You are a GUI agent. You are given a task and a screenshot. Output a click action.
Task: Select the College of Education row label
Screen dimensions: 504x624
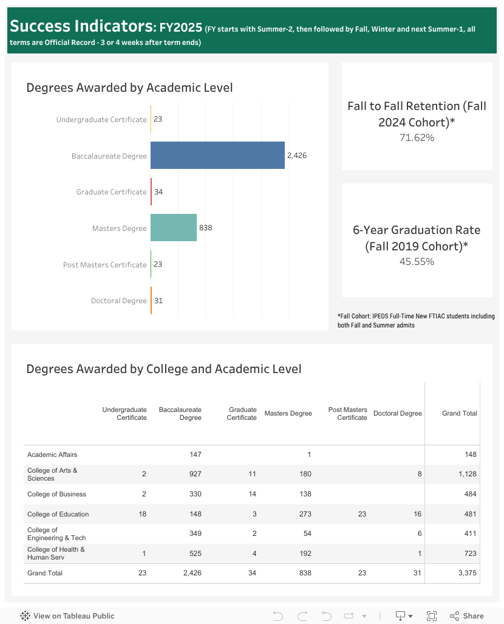pyautogui.click(x=58, y=514)
